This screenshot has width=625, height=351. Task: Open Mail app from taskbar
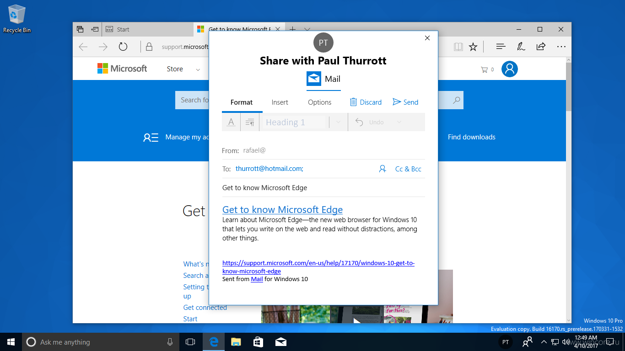[x=281, y=342]
